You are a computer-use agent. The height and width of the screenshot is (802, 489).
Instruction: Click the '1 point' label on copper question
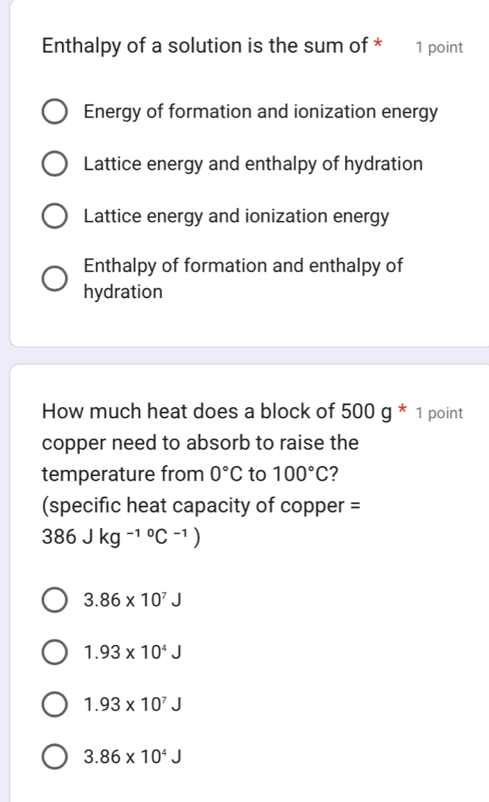(x=439, y=413)
